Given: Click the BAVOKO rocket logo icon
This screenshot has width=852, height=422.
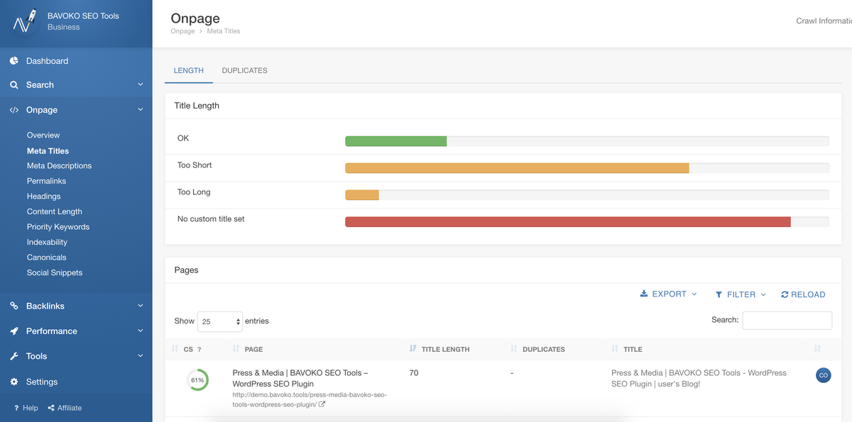Looking at the screenshot, I should (25, 21).
